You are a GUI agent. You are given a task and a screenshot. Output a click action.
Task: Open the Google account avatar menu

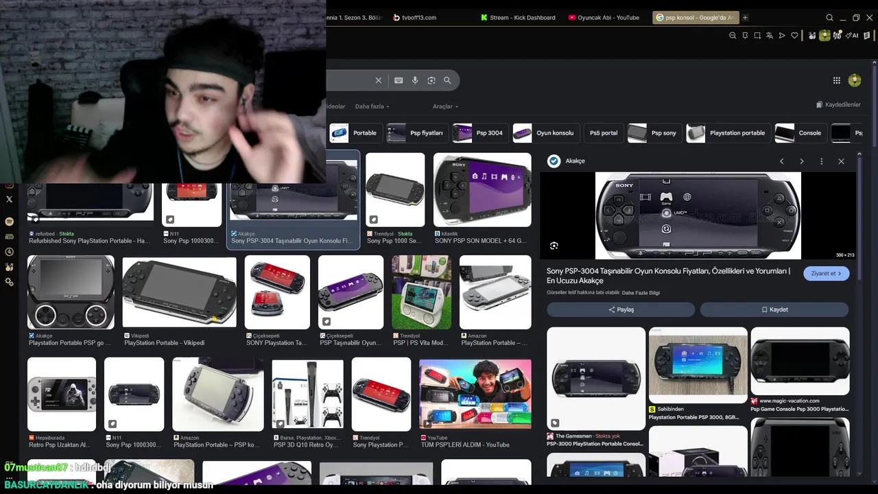[855, 80]
